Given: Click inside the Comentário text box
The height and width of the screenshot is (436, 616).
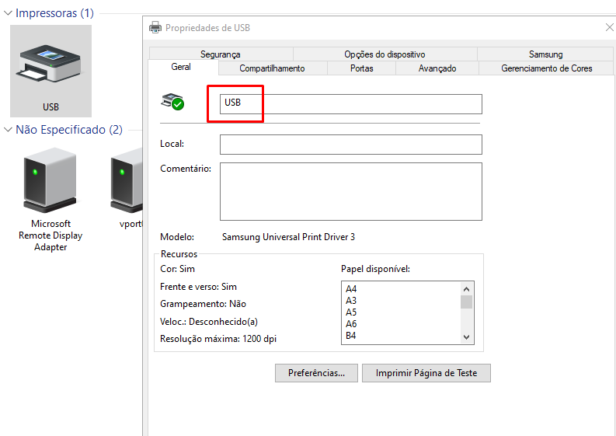Looking at the screenshot, I should 350,191.
